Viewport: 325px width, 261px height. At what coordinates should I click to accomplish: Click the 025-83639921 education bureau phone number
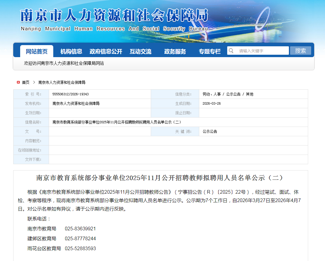click(80, 229)
